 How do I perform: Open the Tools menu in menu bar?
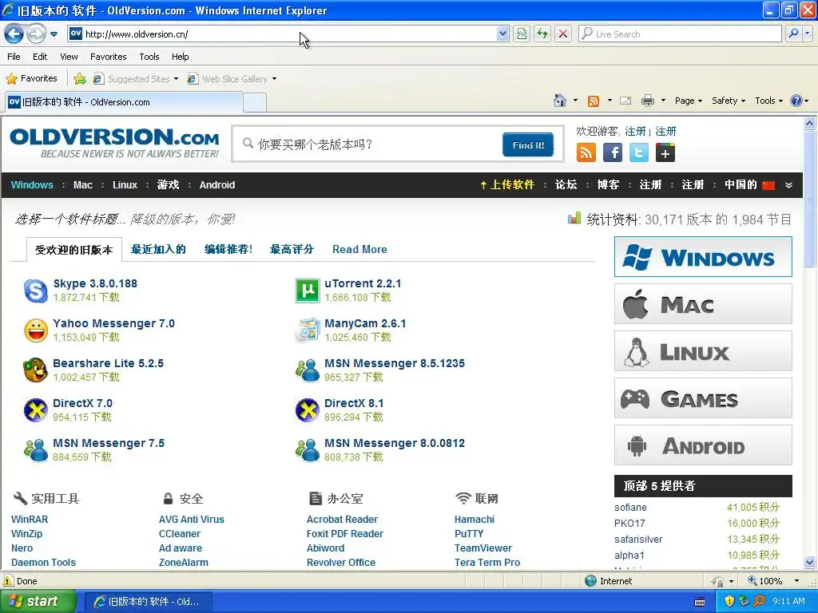[149, 57]
